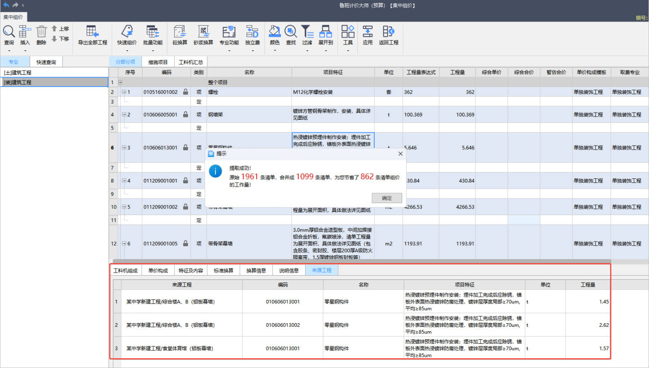Toggle lock icon on 钢墙架 row

point(185,115)
